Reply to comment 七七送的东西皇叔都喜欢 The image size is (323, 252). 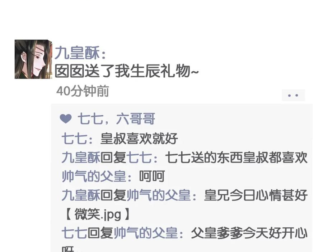click(x=236, y=157)
